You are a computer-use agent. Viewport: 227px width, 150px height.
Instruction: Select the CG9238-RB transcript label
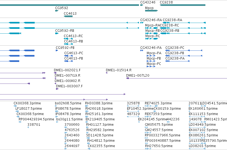tap(170, 31)
